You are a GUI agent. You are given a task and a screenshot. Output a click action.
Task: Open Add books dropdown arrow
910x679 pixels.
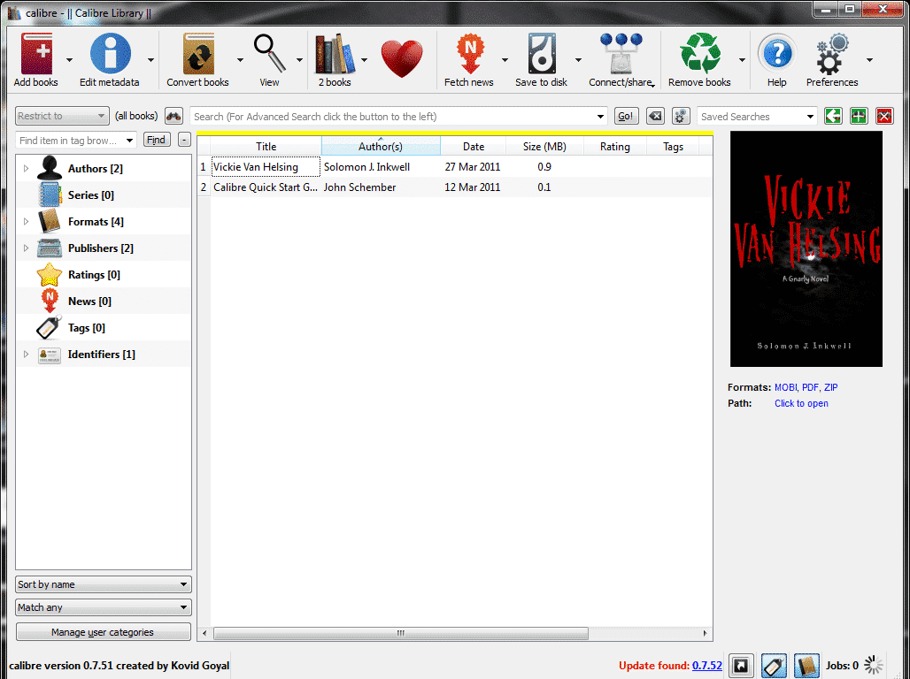click(70, 60)
